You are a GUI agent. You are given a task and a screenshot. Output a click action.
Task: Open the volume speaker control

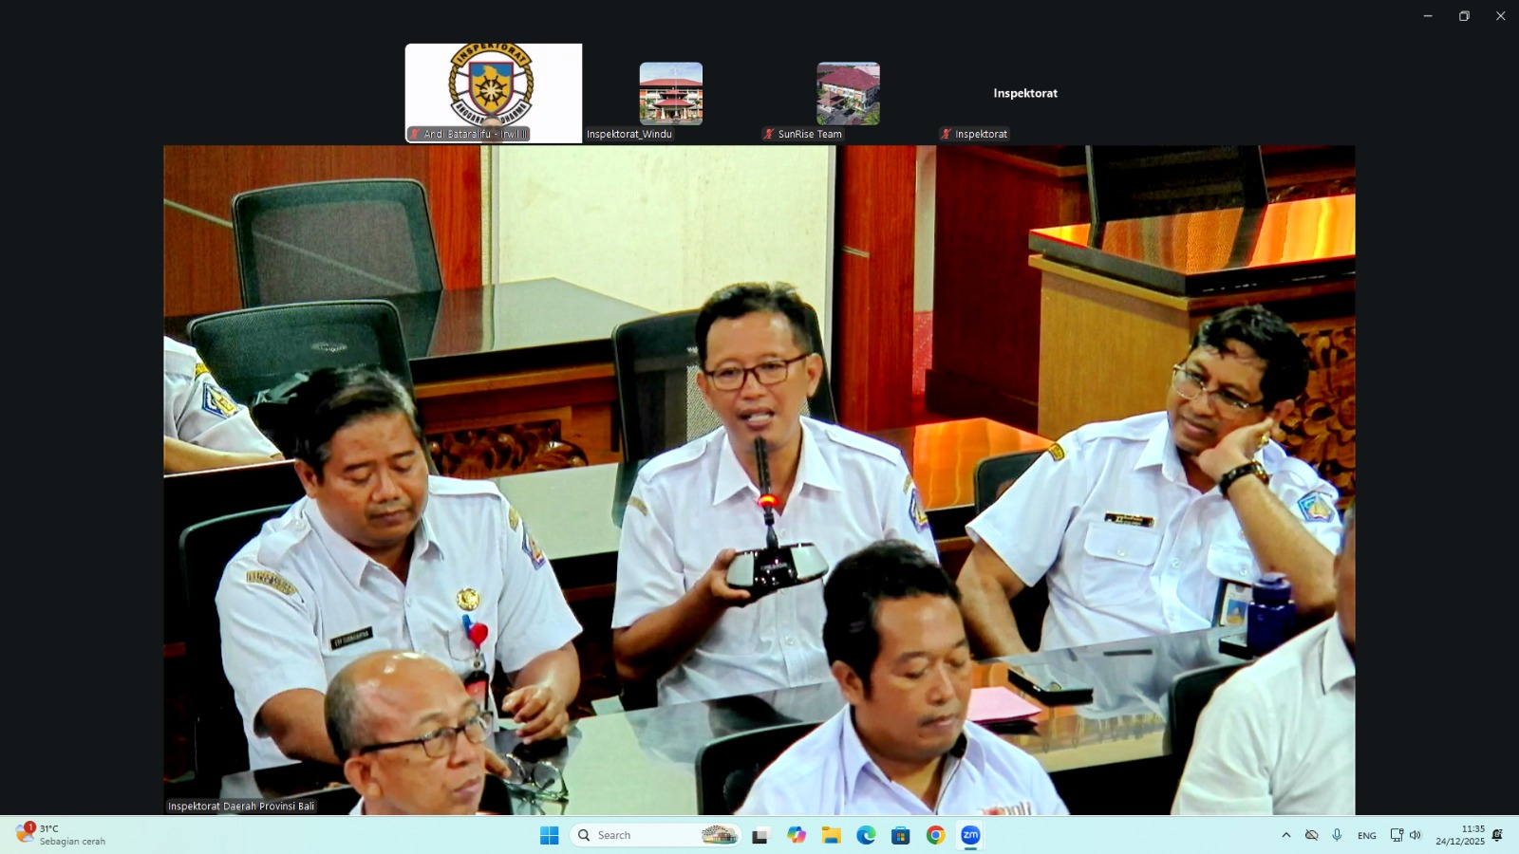click(x=1415, y=835)
